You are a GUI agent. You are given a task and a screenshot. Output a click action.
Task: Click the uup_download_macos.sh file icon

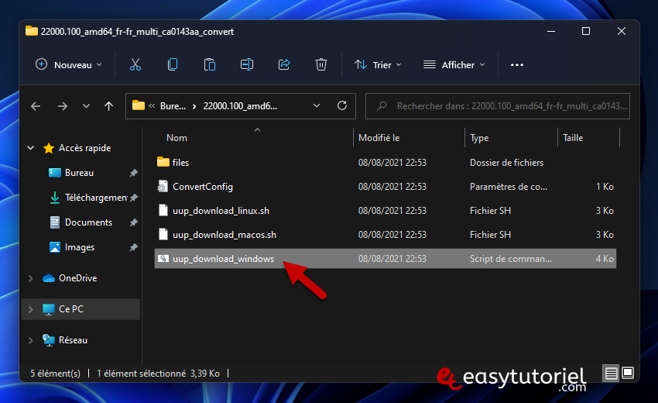pos(163,234)
